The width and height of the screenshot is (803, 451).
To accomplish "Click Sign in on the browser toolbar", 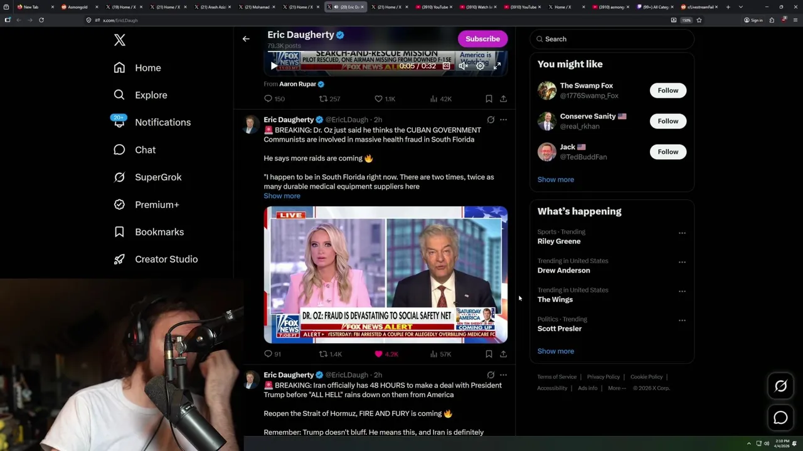I will (x=753, y=20).
